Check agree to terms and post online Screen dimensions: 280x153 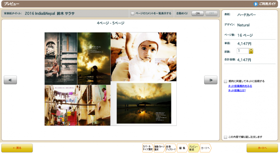point(226,81)
